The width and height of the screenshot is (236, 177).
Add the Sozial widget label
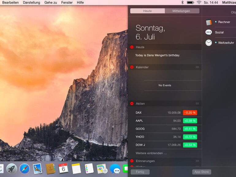pyautogui.click(x=219, y=32)
